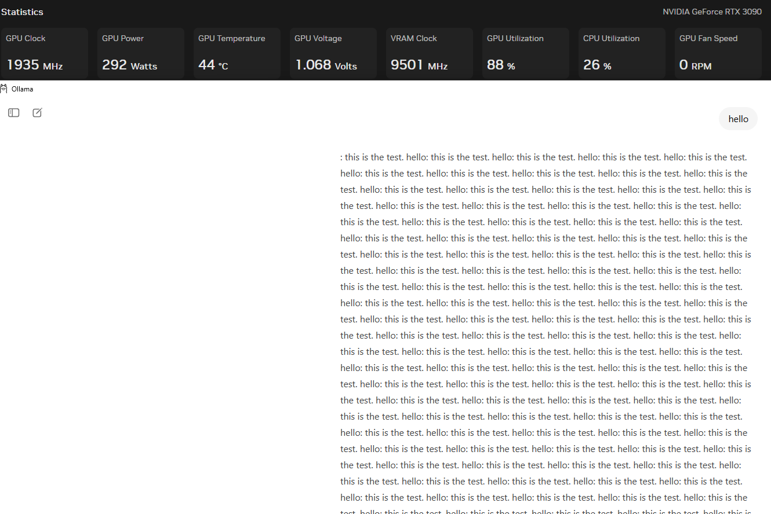Click the Ollama llama logo icon
The width and height of the screenshot is (771, 514).
(x=4, y=89)
